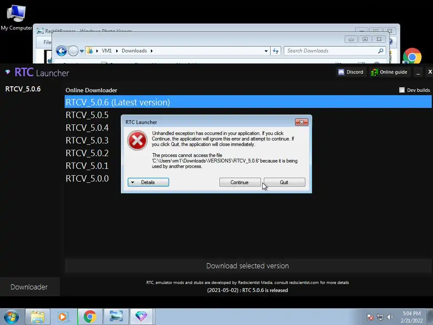Viewport: 433px width, 325px height.
Task: Click the search magnifier in Search Downloads box
Action: click(381, 51)
